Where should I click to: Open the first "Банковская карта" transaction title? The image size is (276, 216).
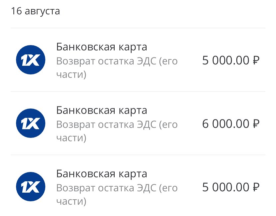(x=102, y=47)
